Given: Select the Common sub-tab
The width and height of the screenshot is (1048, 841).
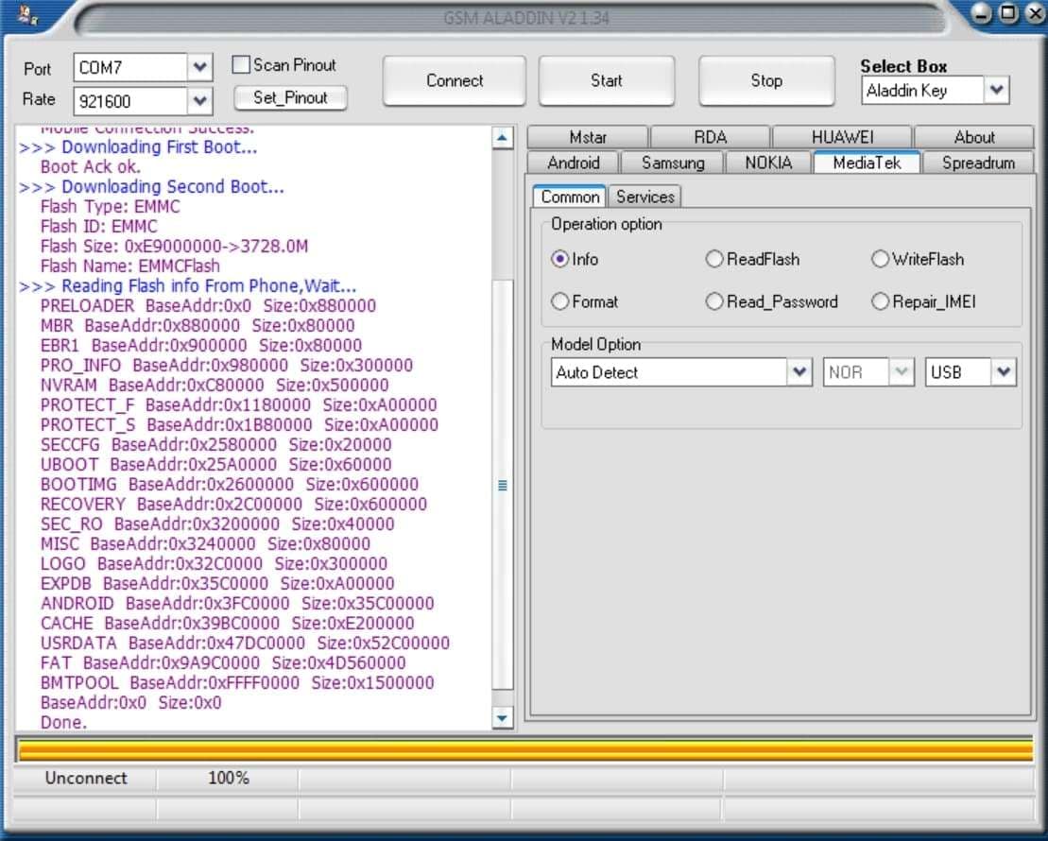Looking at the screenshot, I should [x=570, y=197].
